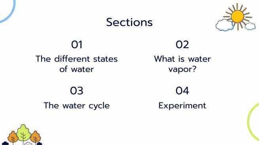Select the 04 section number
Screen dimensions: 259x145
182,91
